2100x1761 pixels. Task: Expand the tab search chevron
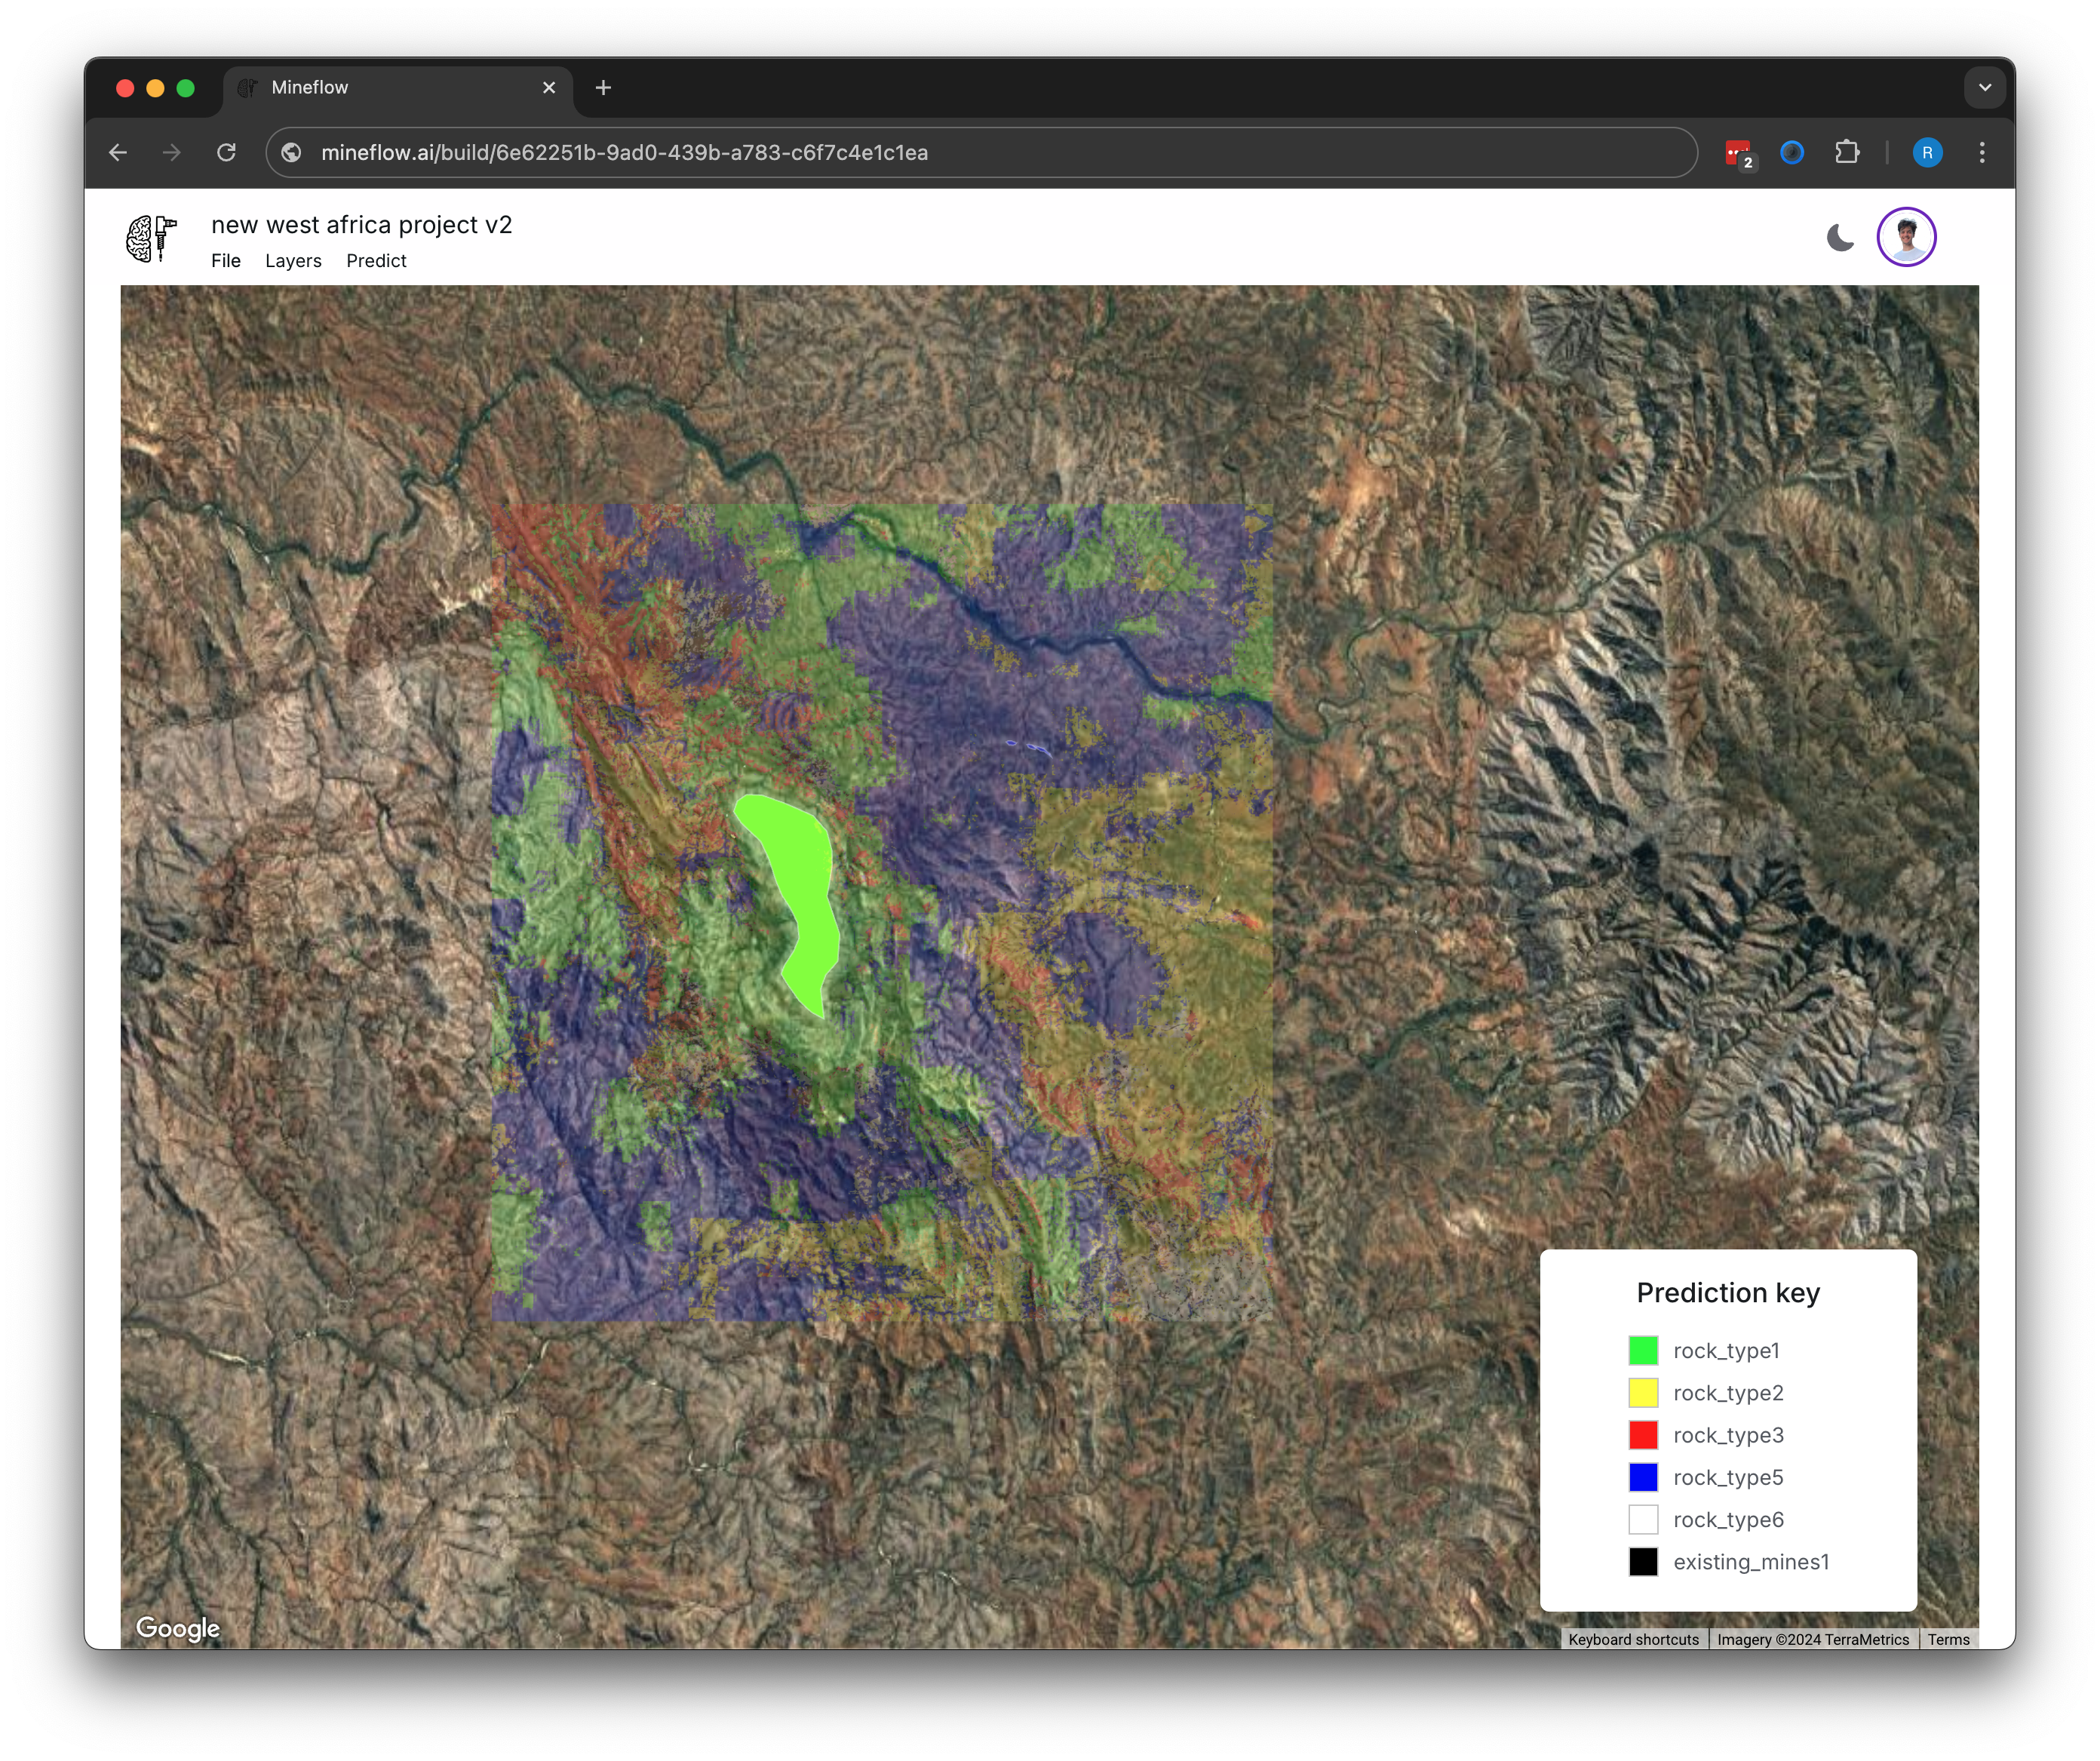click(x=1985, y=88)
